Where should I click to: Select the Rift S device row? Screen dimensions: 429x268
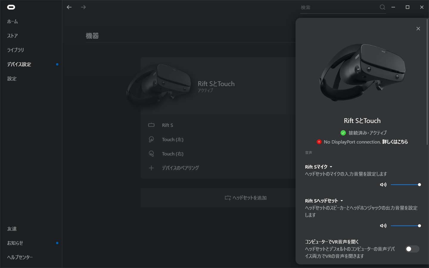(218, 125)
